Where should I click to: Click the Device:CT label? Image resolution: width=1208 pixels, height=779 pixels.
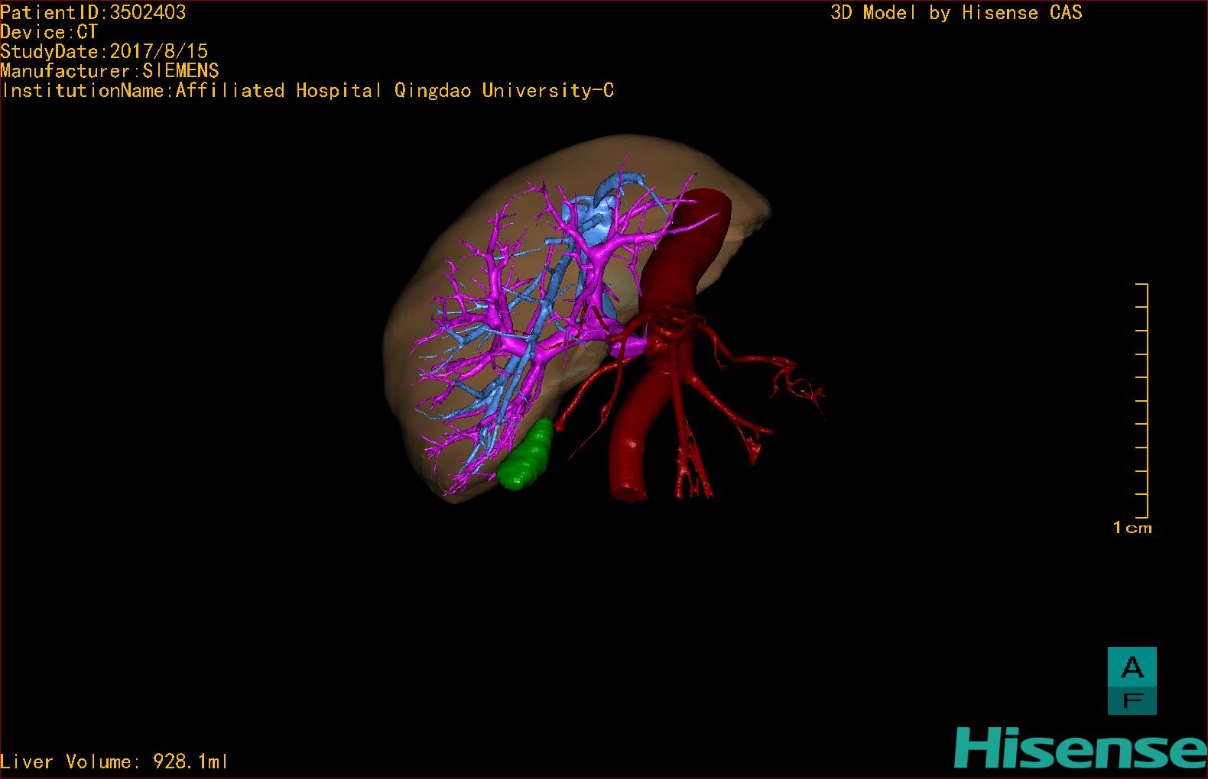click(49, 32)
